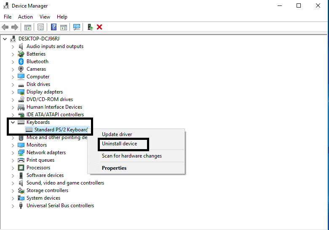
Task: Open the View menu
Action: tap(45, 17)
